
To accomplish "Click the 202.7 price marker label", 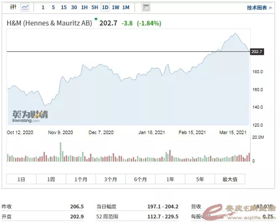I will click(257, 52).
